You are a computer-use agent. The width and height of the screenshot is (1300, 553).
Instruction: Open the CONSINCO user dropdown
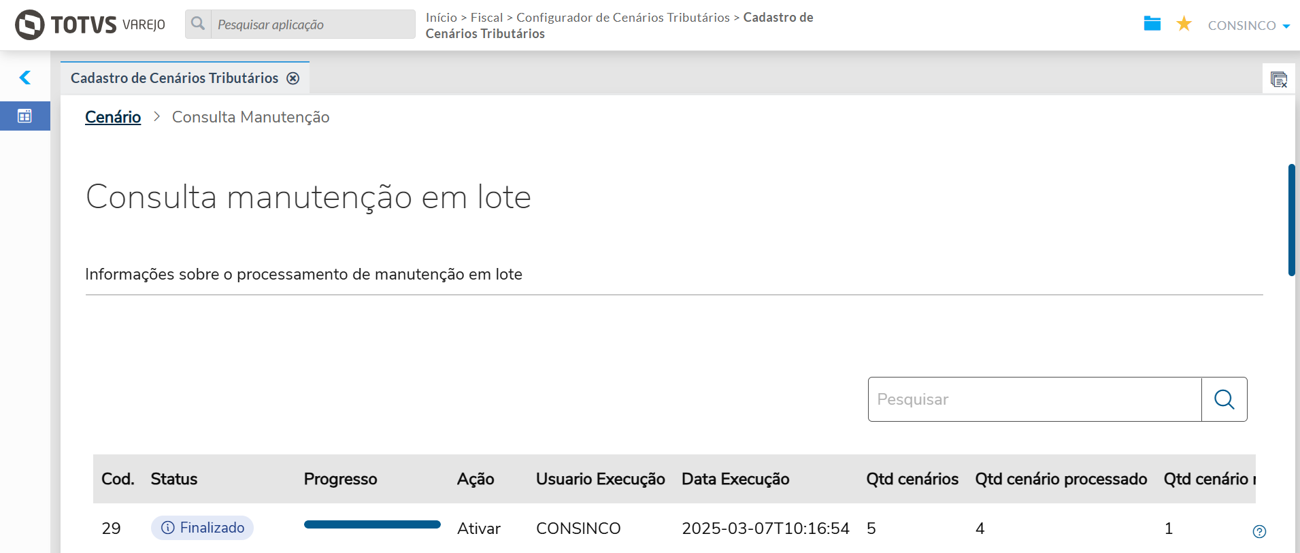(1248, 26)
